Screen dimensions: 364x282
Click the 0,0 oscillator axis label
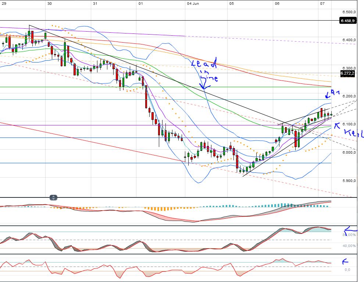(347, 270)
